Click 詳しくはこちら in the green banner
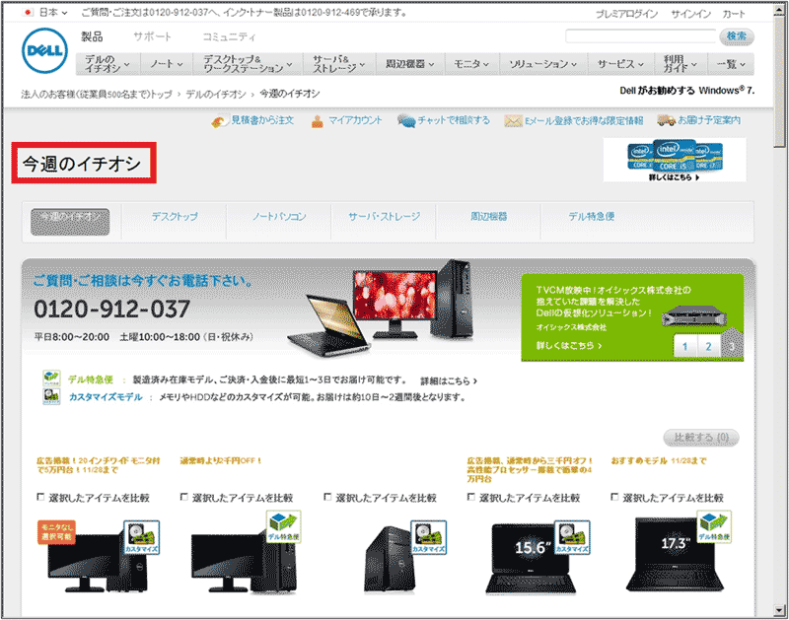This screenshot has width=789, height=620. (569, 345)
